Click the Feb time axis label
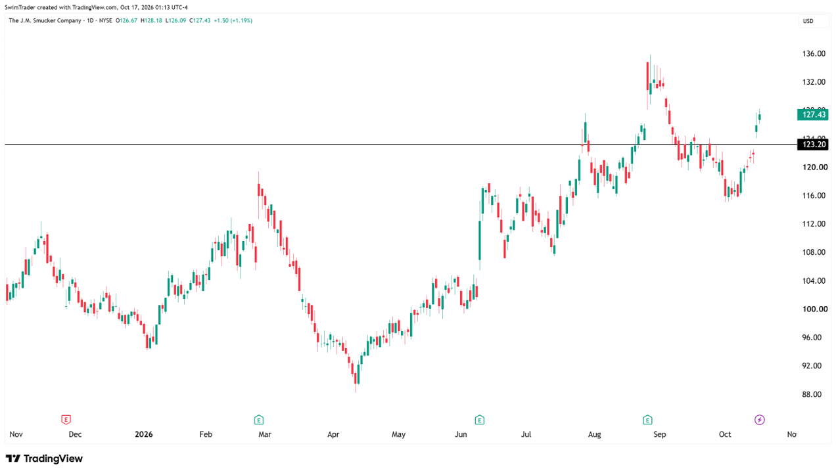Screen dimensions: 836x473 [206, 434]
